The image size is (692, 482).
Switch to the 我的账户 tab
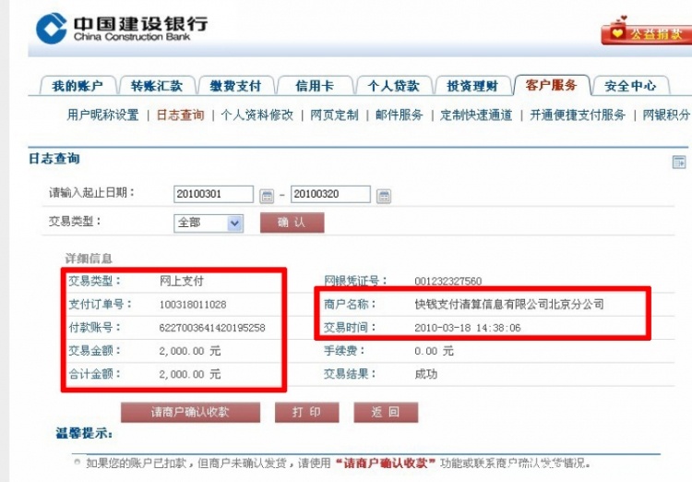(78, 86)
